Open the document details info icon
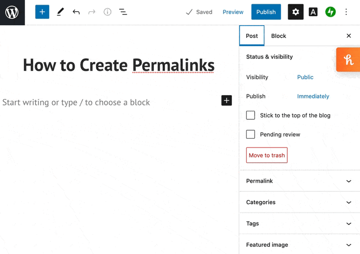Screen dimensions: 360x254 (107, 12)
